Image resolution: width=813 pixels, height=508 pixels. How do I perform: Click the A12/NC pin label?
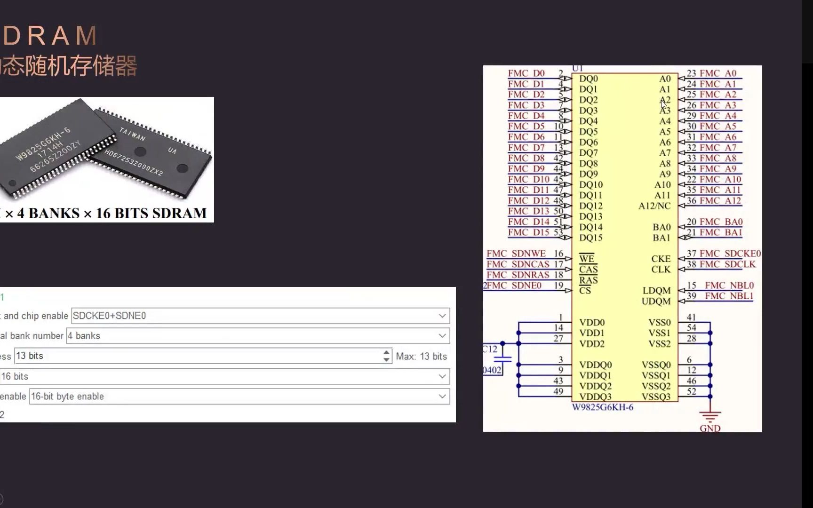(x=654, y=206)
